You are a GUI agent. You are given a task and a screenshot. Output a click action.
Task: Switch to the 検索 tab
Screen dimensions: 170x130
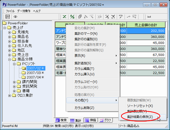(61, 120)
